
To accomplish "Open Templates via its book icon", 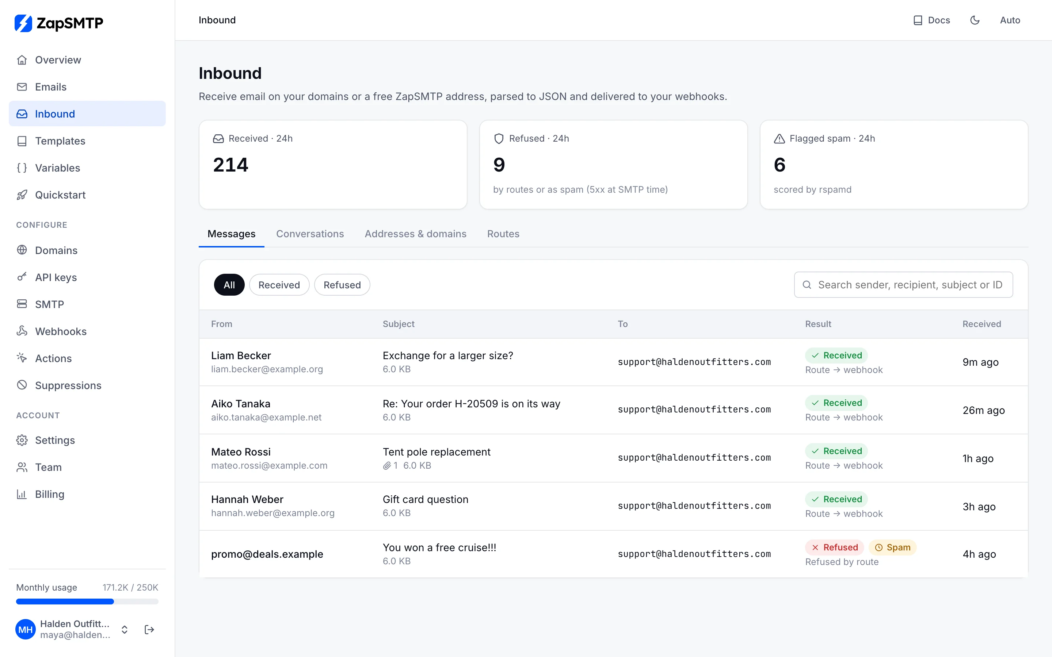I will (x=22, y=141).
